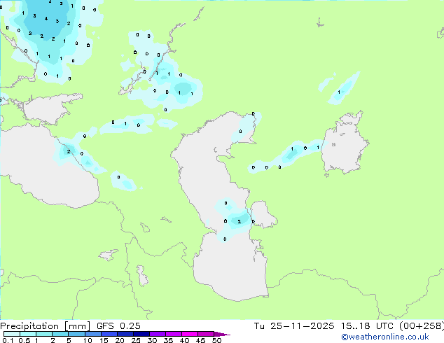Click the '50' legend scale label

216,340
